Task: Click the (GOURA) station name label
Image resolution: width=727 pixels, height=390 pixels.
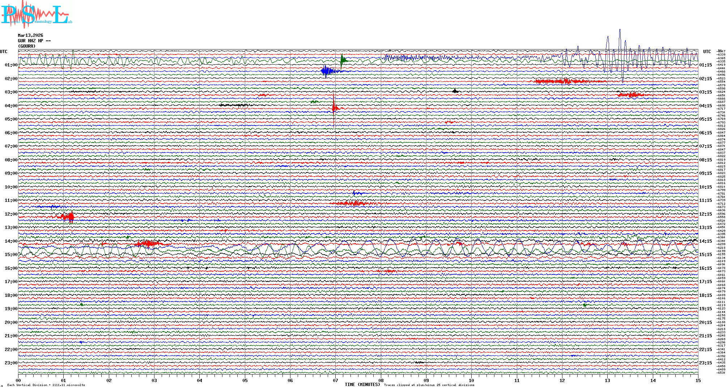Action: [27, 46]
